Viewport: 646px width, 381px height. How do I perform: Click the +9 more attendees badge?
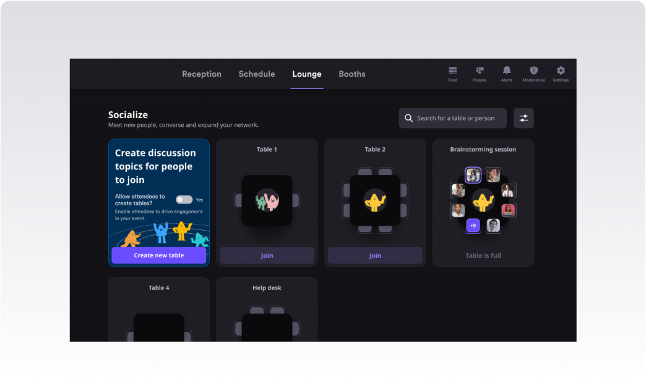click(473, 225)
